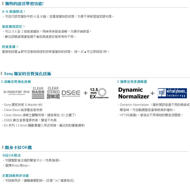Image resolution: width=190 pixels, height=185 pixels.
Task: Click the line 可詞曲同步，邊聽邊看歌詞
Action: (x=39, y=181)
